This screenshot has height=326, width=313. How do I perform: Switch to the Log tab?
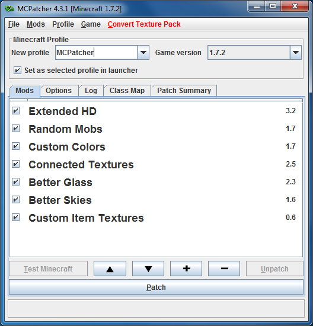pyautogui.click(x=91, y=91)
